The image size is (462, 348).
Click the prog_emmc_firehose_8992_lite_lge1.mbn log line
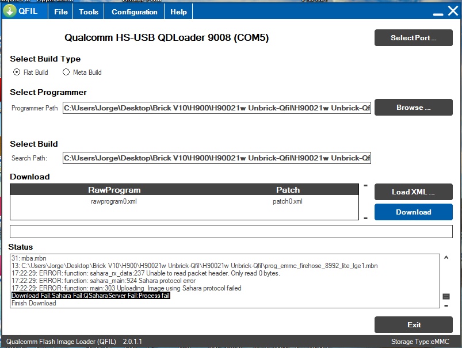click(x=194, y=266)
